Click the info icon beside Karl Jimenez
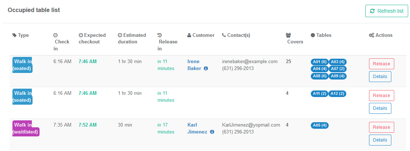This screenshot has height=151, width=410. pos(212,132)
